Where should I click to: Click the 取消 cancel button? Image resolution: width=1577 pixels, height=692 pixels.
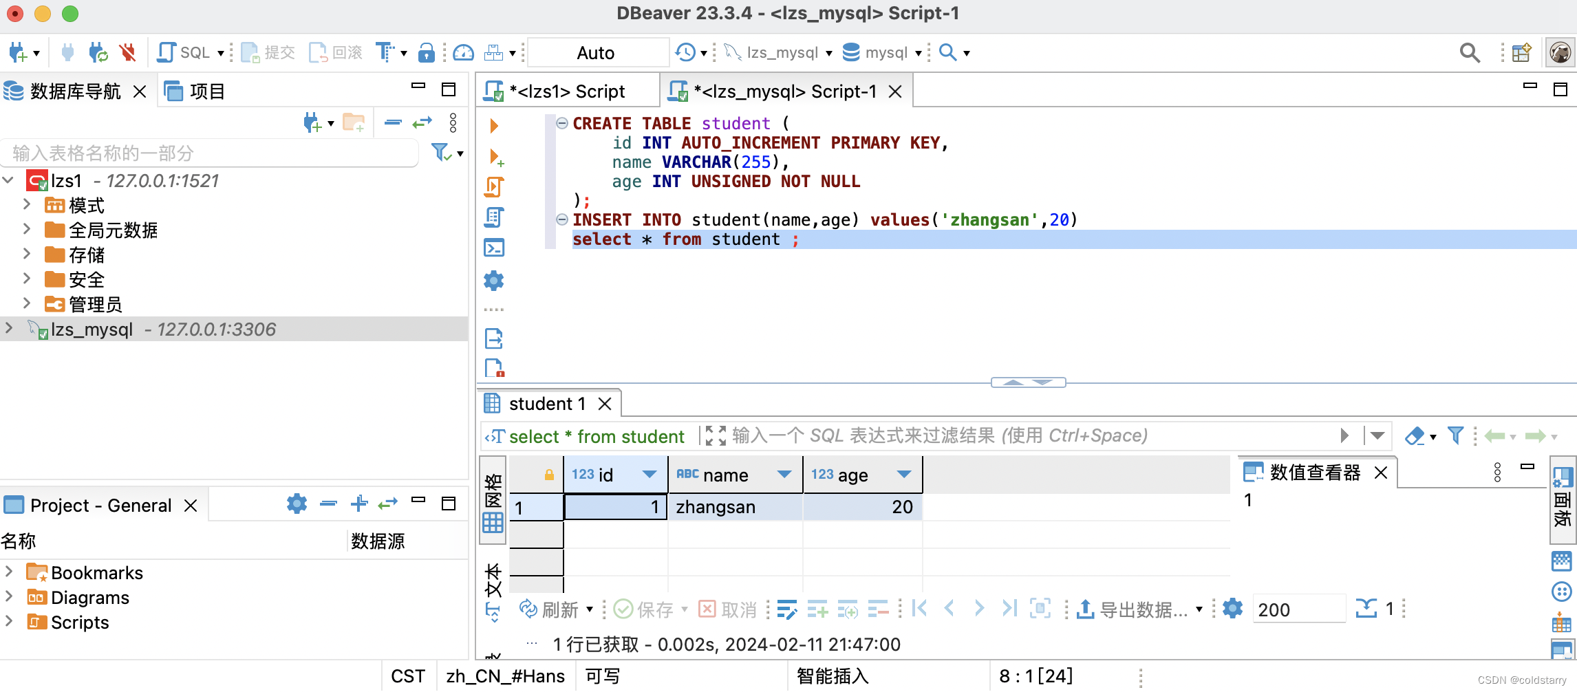728,609
